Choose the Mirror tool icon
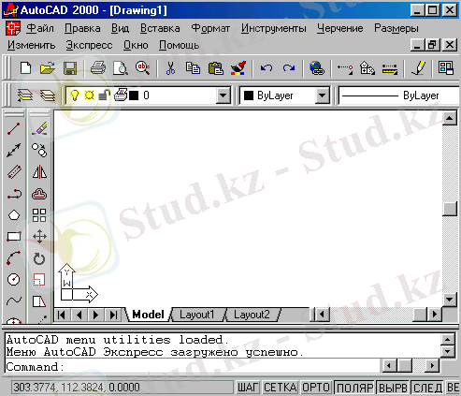Image resolution: width=461 pixels, height=396 pixels. pyautogui.click(x=39, y=172)
